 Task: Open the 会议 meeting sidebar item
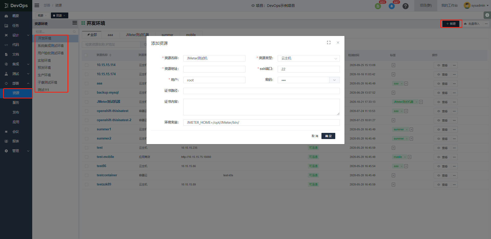click(16, 132)
